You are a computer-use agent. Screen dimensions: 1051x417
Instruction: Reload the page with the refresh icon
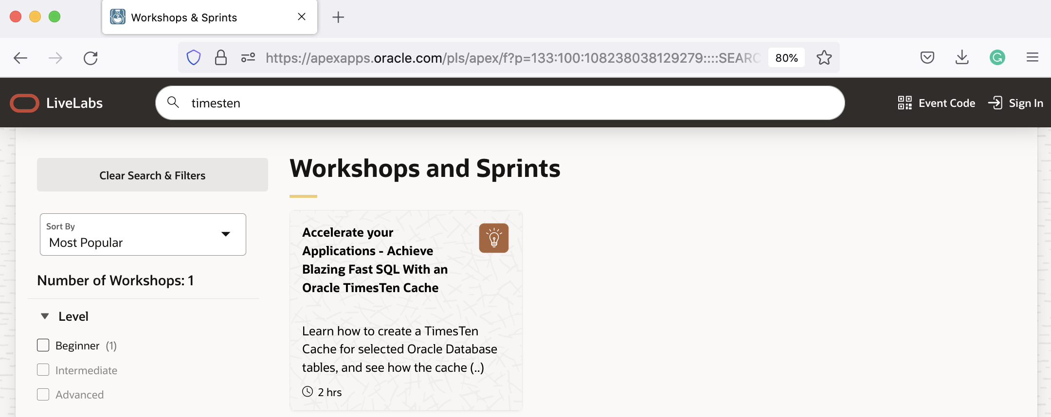pyautogui.click(x=91, y=58)
